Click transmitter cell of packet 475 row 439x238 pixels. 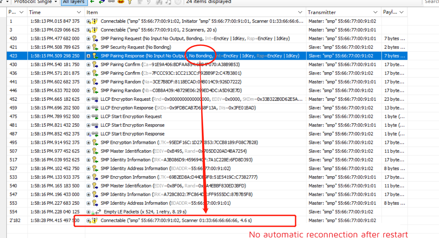tap(343, 117)
